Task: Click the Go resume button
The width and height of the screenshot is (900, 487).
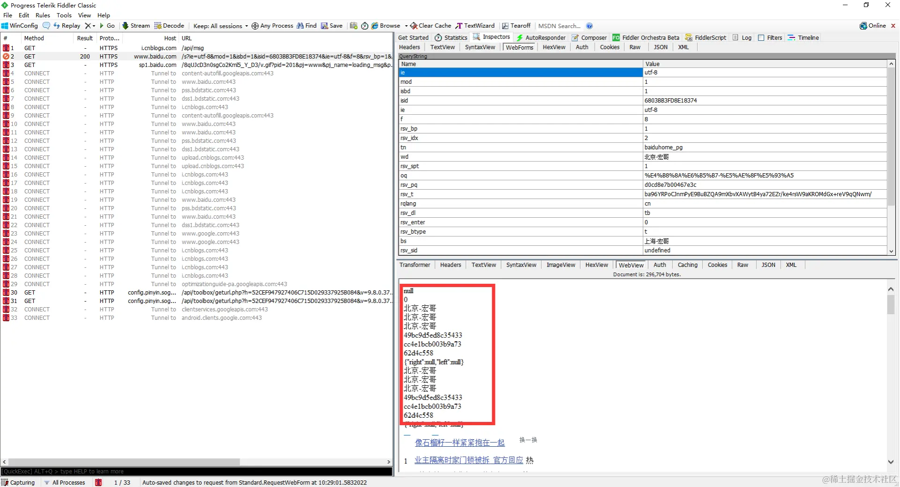Action: [x=107, y=26]
